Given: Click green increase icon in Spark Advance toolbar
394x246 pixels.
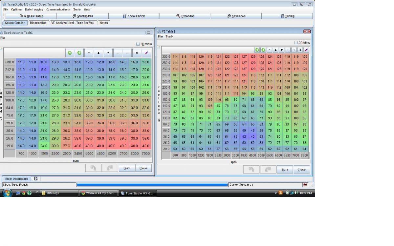Looking at the screenshot, I should [x=70, y=53].
